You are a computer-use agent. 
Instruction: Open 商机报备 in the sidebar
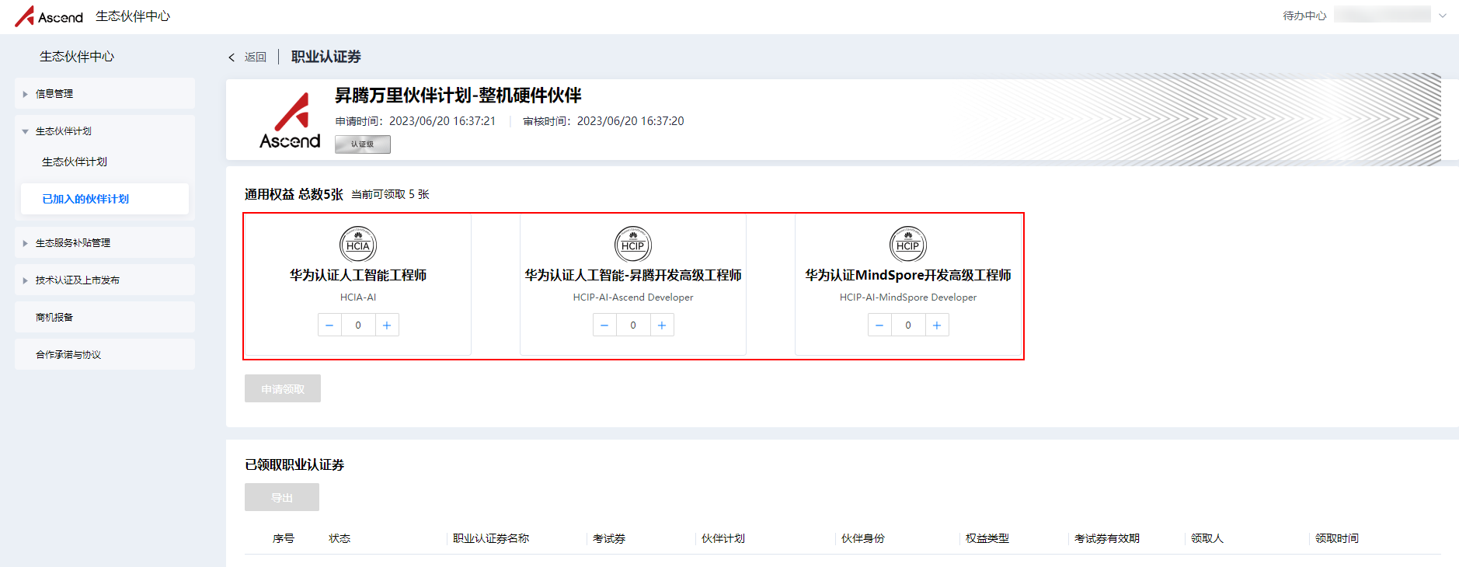(x=105, y=317)
